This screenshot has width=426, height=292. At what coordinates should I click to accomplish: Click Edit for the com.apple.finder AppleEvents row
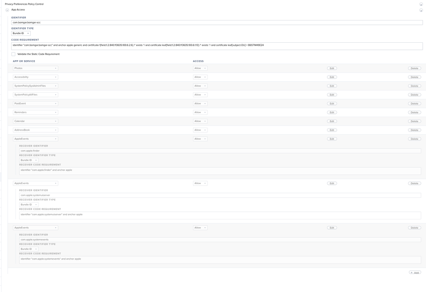pos(332,139)
